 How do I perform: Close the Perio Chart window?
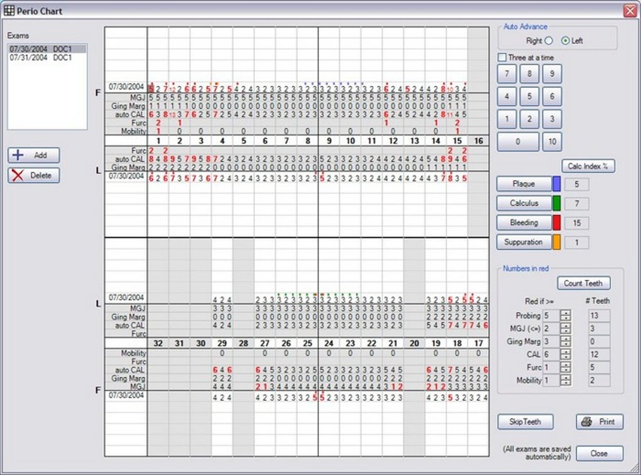click(x=630, y=11)
